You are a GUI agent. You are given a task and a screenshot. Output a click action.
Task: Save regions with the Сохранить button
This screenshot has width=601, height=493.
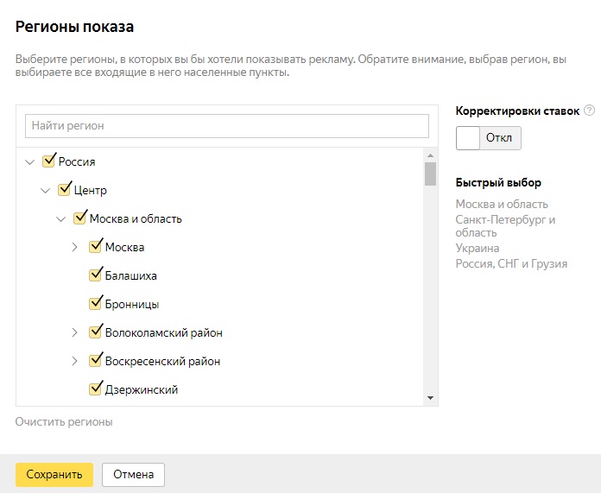(54, 475)
